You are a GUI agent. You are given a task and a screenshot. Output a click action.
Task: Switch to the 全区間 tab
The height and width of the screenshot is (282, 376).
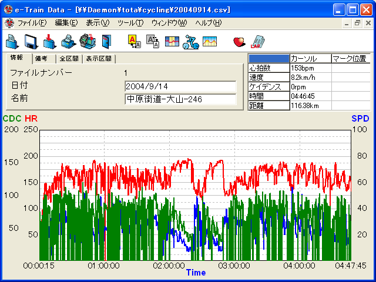(69, 58)
